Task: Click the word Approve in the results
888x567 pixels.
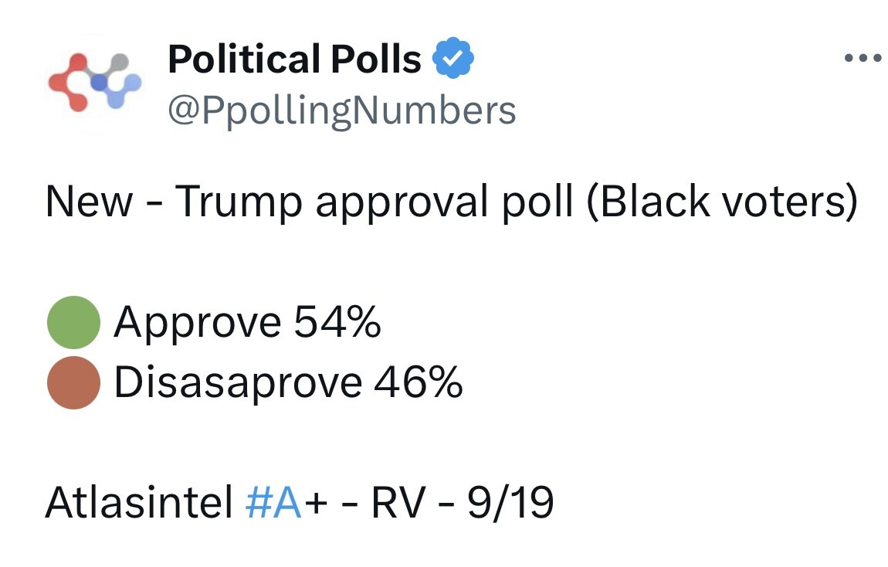Action: coord(197,323)
